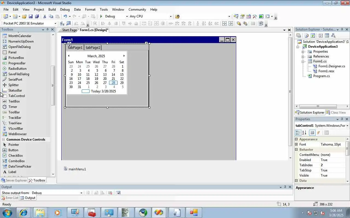The height and width of the screenshot is (218, 350).
Task: Click the Center Horizontally layout icon
Action: [x=224, y=23]
